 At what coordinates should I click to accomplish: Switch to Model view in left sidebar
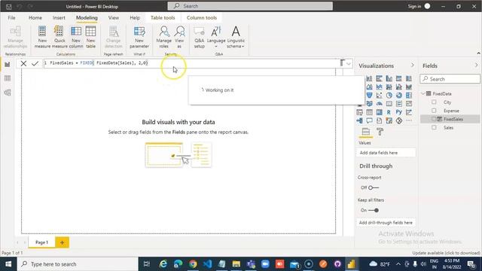8,93
